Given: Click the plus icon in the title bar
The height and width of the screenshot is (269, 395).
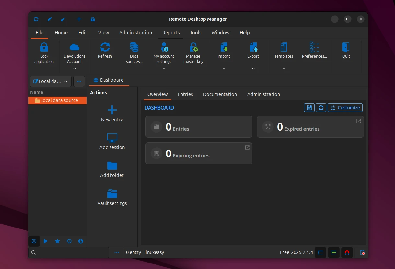Looking at the screenshot, I should point(79,19).
